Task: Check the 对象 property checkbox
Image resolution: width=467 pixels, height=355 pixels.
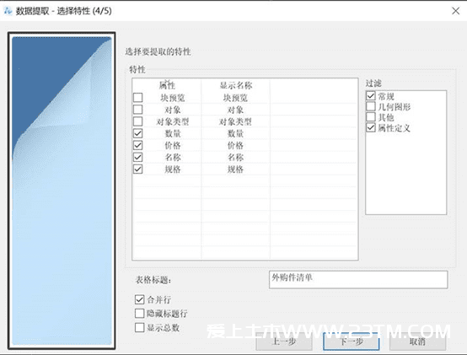Action: click(138, 110)
